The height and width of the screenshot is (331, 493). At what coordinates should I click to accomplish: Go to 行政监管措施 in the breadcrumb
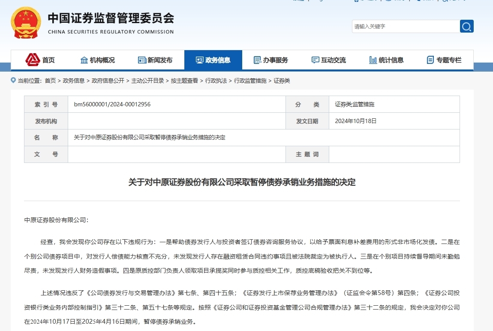pyautogui.click(x=250, y=81)
